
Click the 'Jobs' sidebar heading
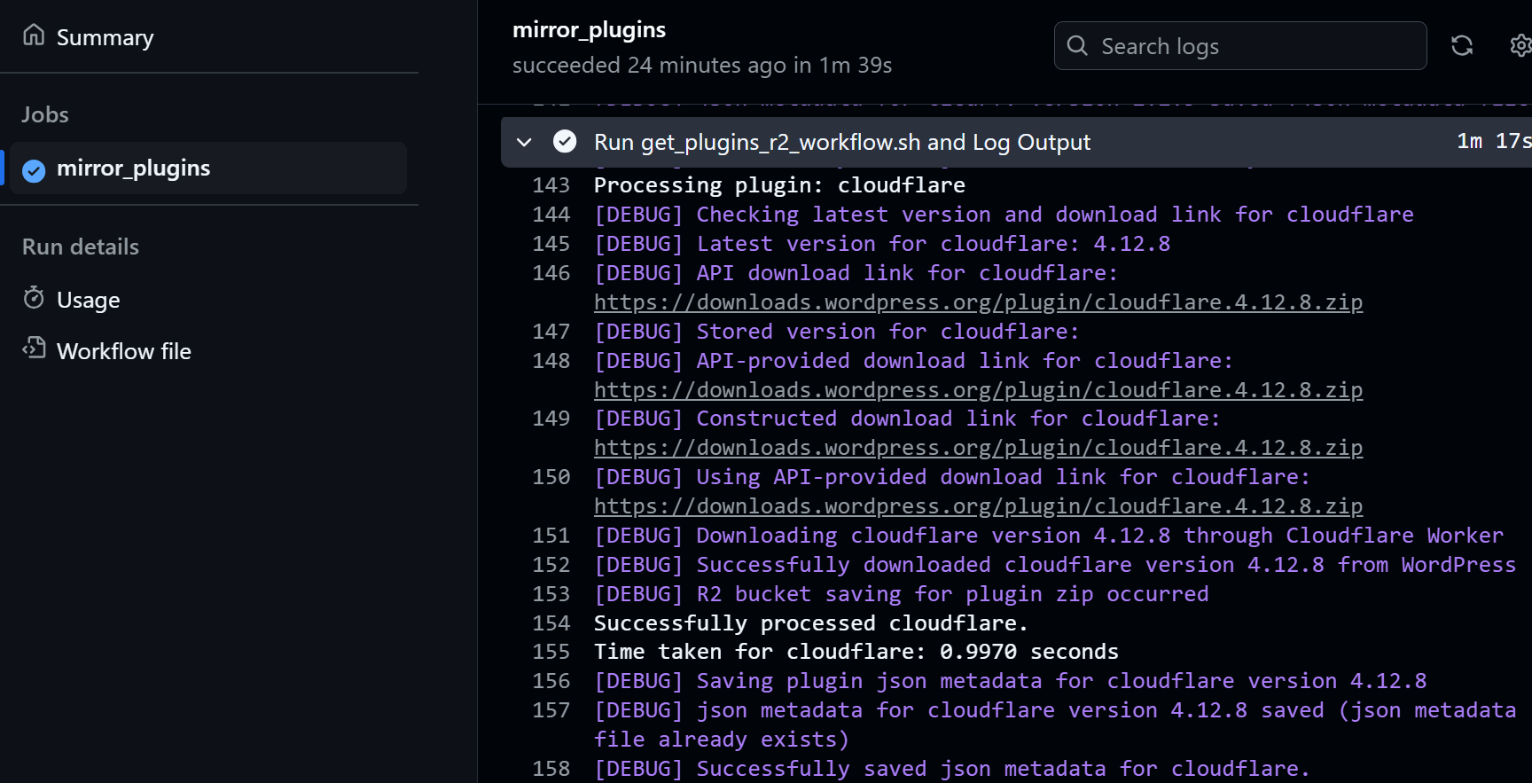click(45, 114)
